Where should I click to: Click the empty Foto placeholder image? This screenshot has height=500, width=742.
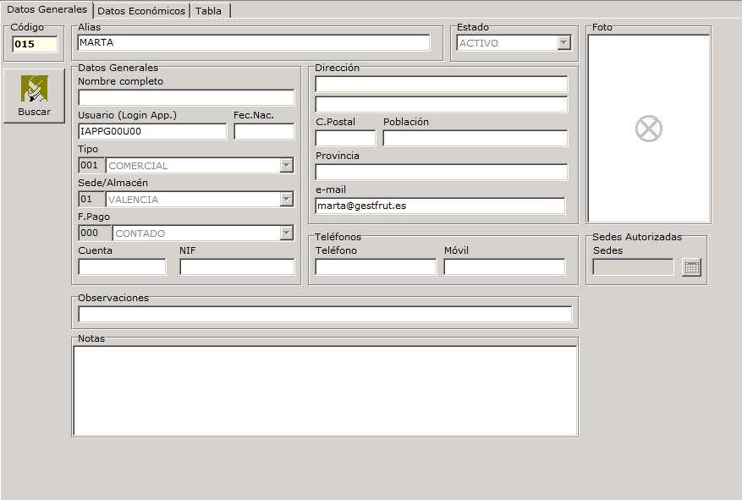click(x=648, y=129)
